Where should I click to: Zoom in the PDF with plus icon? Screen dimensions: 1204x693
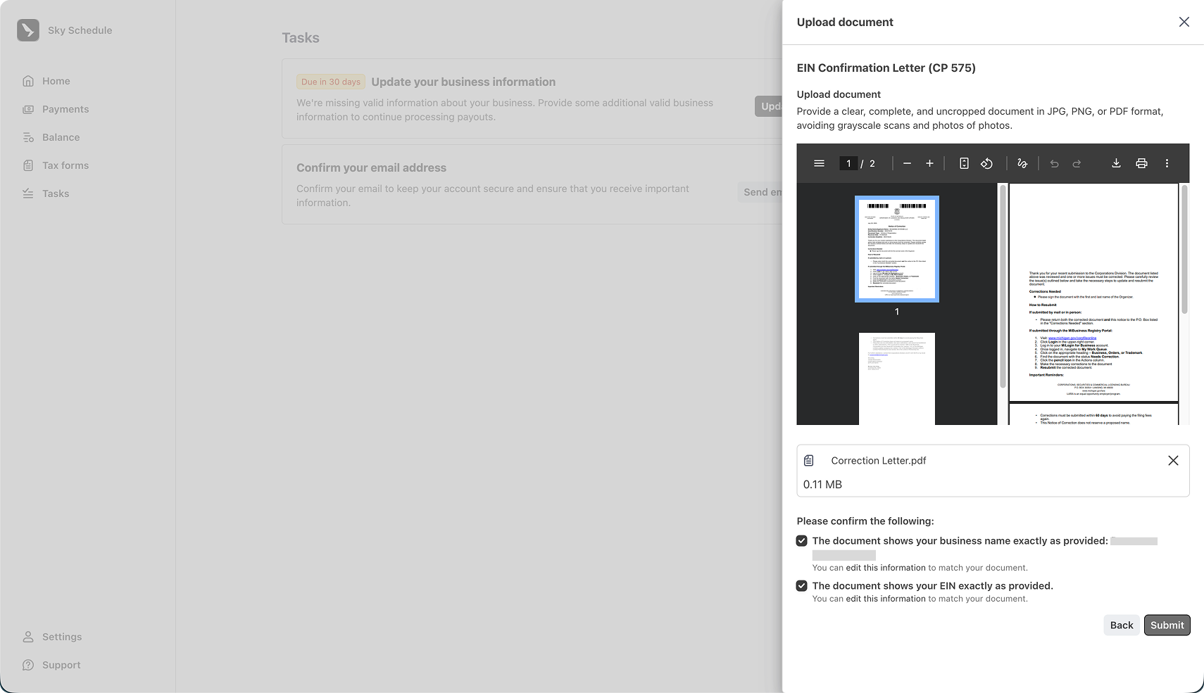tap(929, 163)
